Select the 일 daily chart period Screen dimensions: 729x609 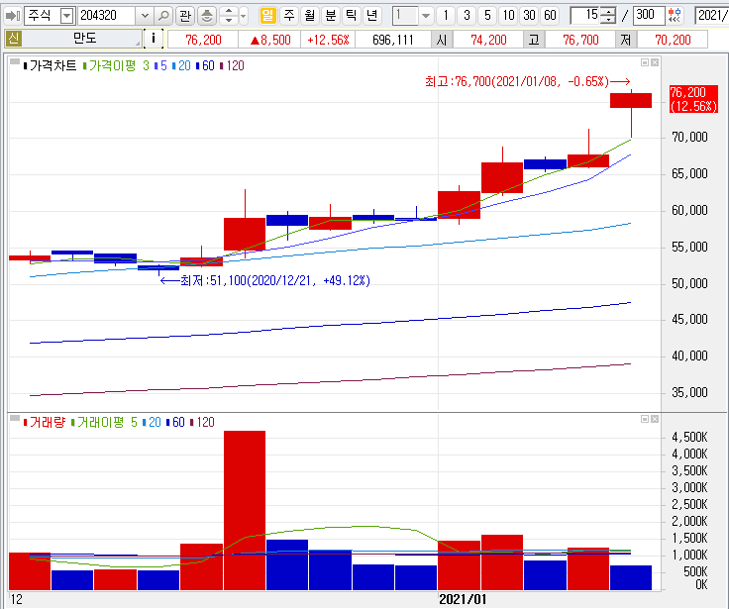(267, 16)
